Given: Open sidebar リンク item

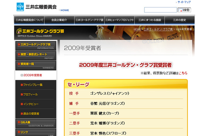Looking at the screenshot, I should tap(36, 132).
